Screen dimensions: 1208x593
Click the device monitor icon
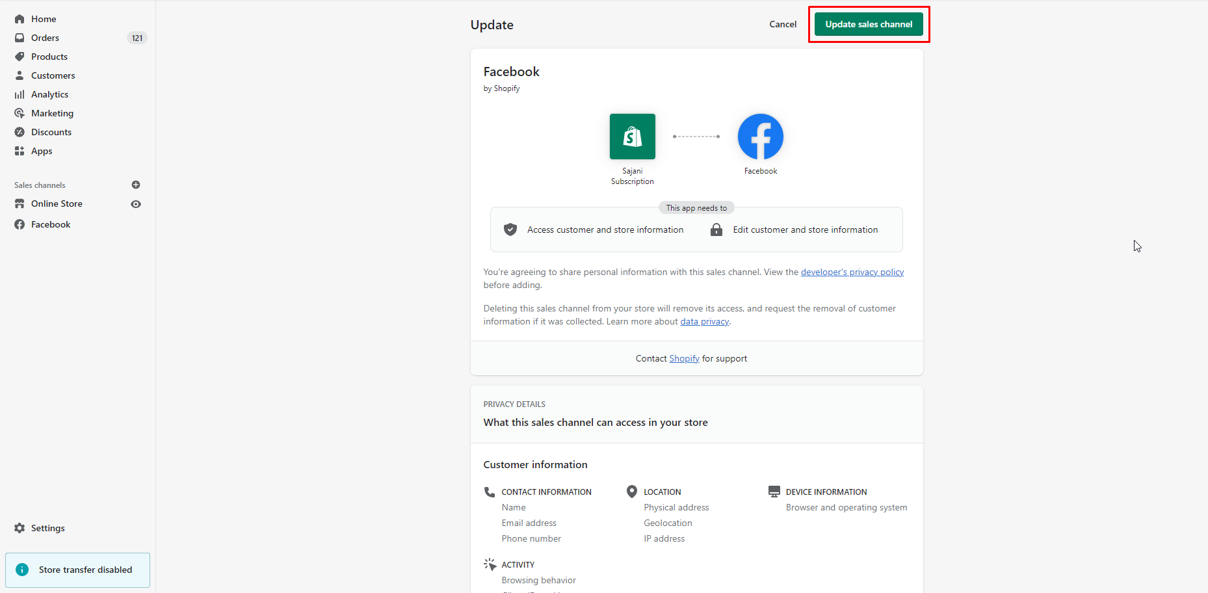774,492
